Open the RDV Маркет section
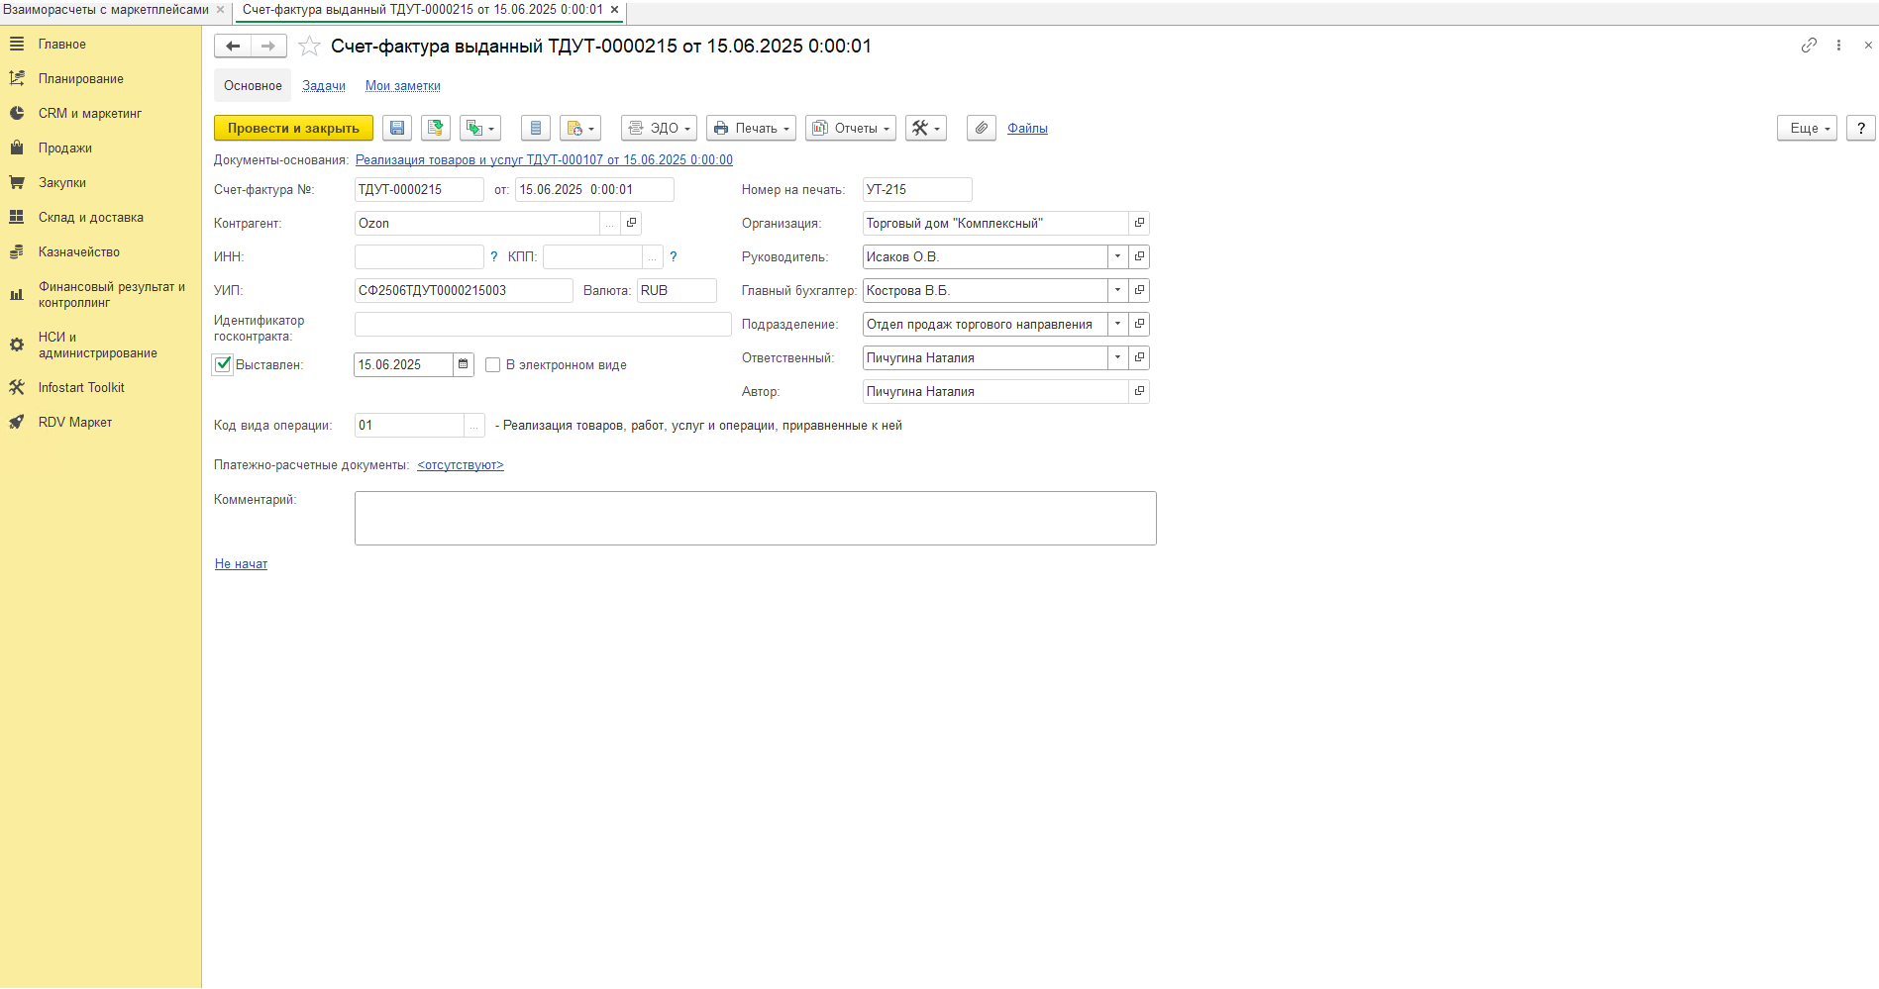This screenshot has width=1879, height=989. click(x=75, y=423)
